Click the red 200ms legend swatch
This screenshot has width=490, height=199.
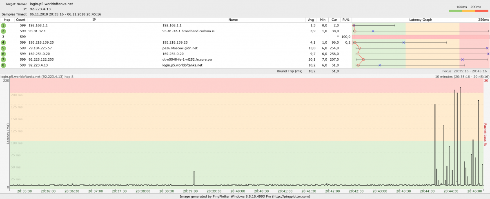tap(482, 11)
